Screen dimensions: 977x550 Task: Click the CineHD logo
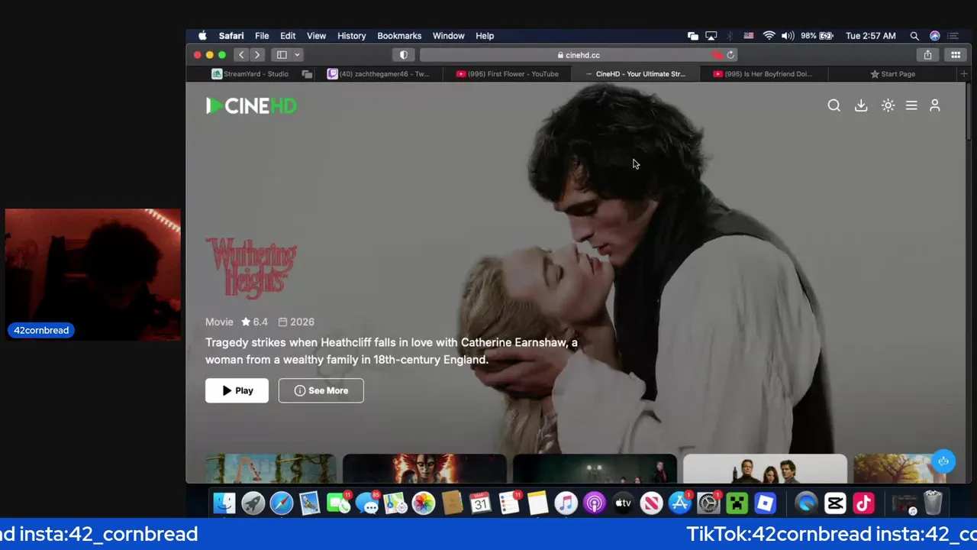click(x=251, y=105)
